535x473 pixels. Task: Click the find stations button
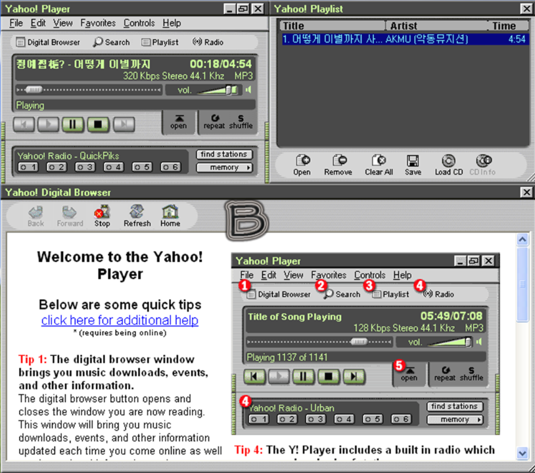pyautogui.click(x=224, y=154)
